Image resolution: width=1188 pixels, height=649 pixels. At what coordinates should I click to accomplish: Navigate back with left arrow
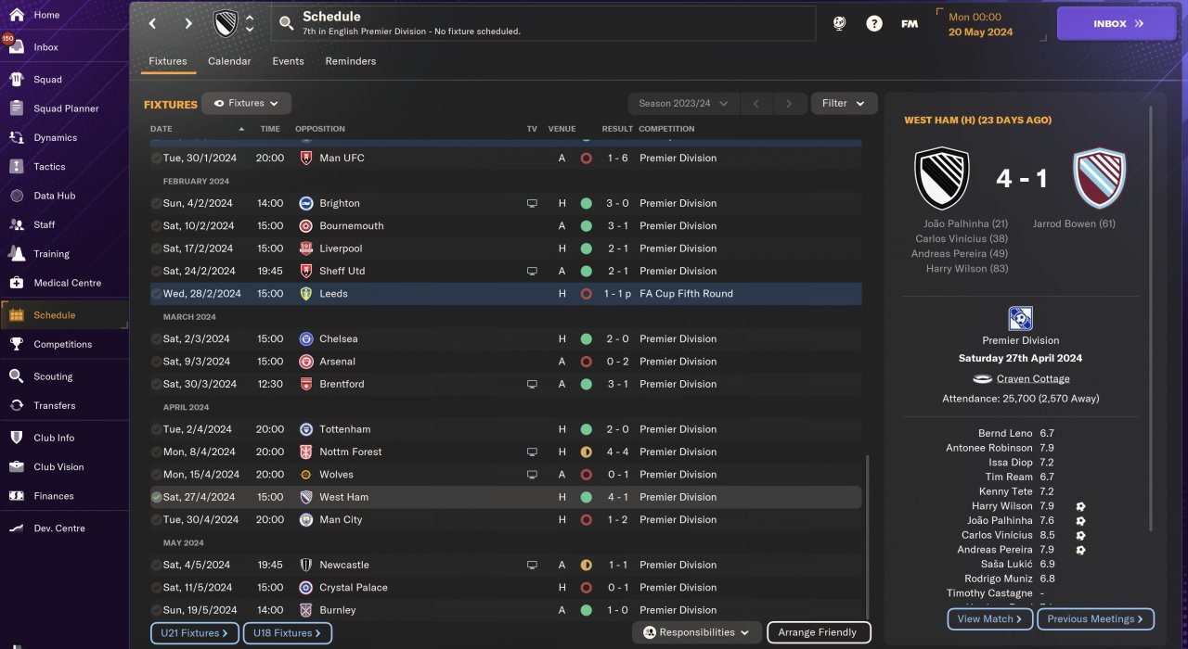pyautogui.click(x=153, y=24)
